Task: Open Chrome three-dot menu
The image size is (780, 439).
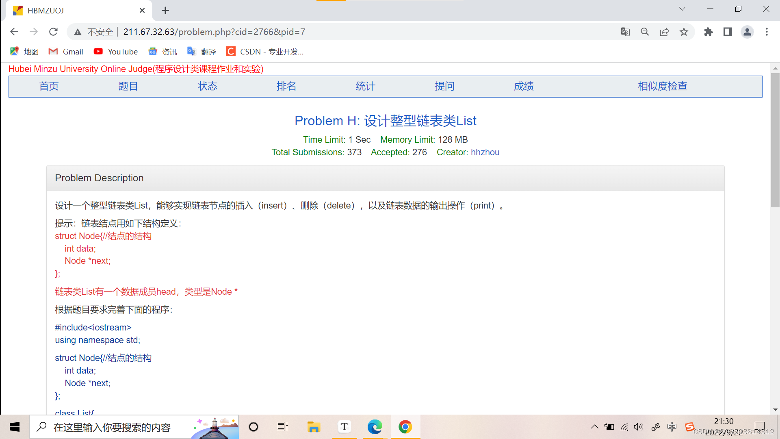Action: click(767, 32)
